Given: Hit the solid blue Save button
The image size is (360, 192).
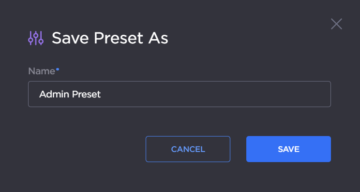Looking at the screenshot, I should tap(288, 149).
